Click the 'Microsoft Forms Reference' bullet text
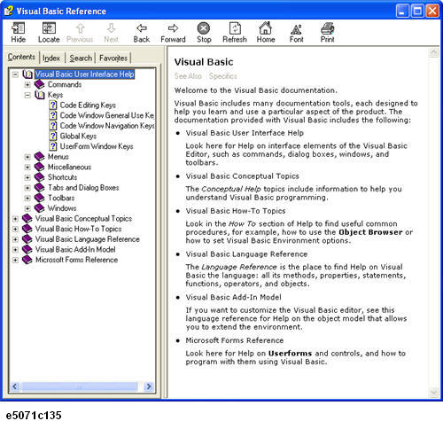 pyautogui.click(x=235, y=340)
